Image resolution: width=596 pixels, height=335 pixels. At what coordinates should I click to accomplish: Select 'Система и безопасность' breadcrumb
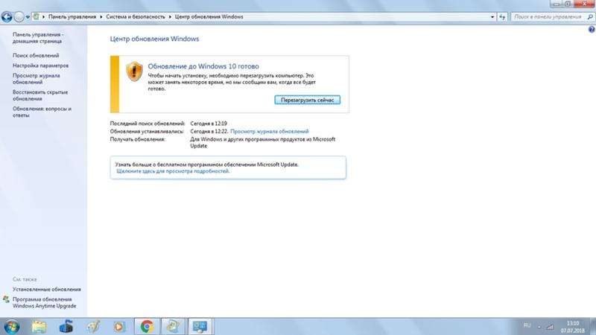pyautogui.click(x=136, y=16)
